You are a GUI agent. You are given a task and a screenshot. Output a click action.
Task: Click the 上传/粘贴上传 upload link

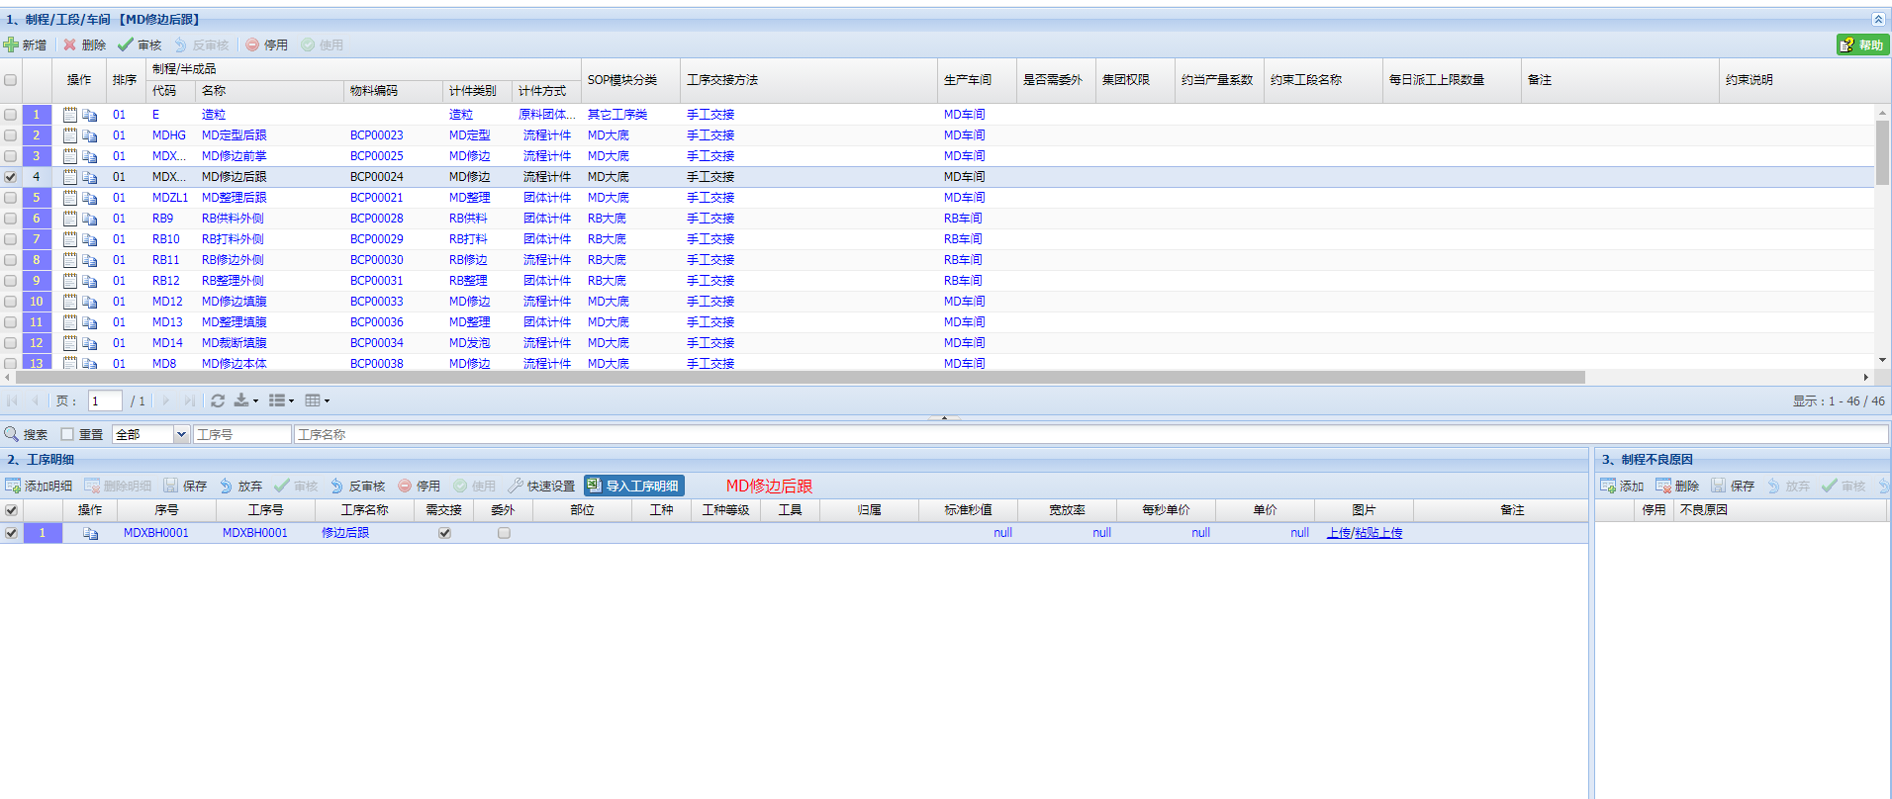(x=1365, y=533)
